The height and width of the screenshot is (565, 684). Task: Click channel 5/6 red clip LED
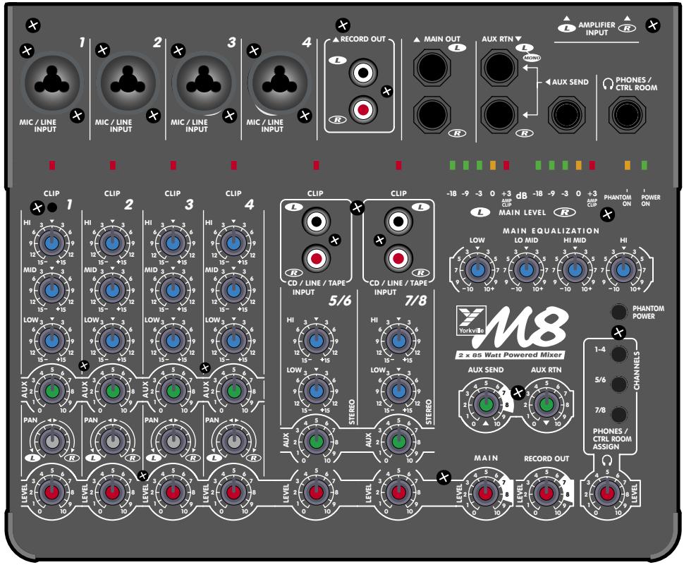tap(317, 165)
